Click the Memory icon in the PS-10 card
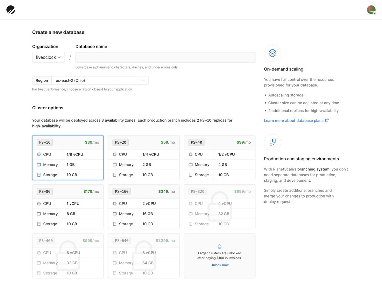Screen dimensions: 382x290 (39, 164)
